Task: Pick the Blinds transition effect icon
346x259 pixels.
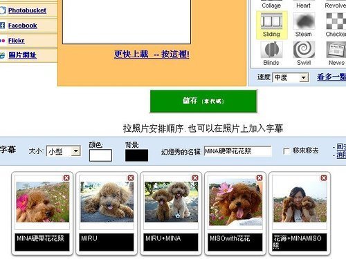Action: pyautogui.click(x=271, y=50)
